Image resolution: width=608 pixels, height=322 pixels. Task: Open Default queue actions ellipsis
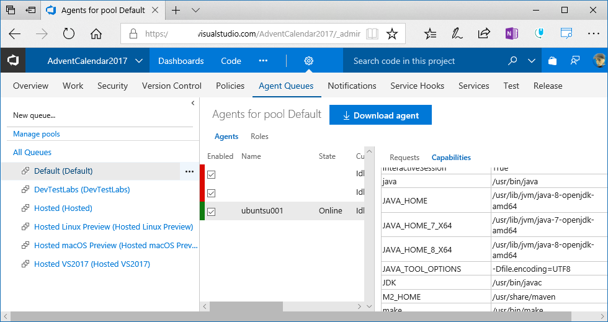189,171
